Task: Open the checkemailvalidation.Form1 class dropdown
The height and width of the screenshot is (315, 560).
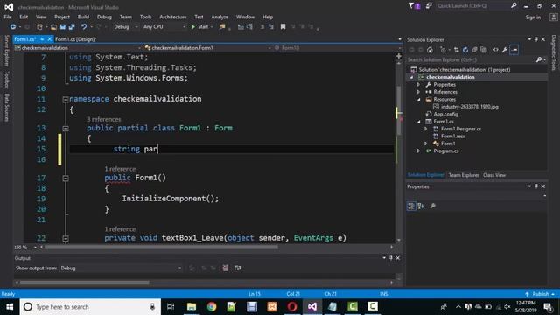Action: click(208, 48)
